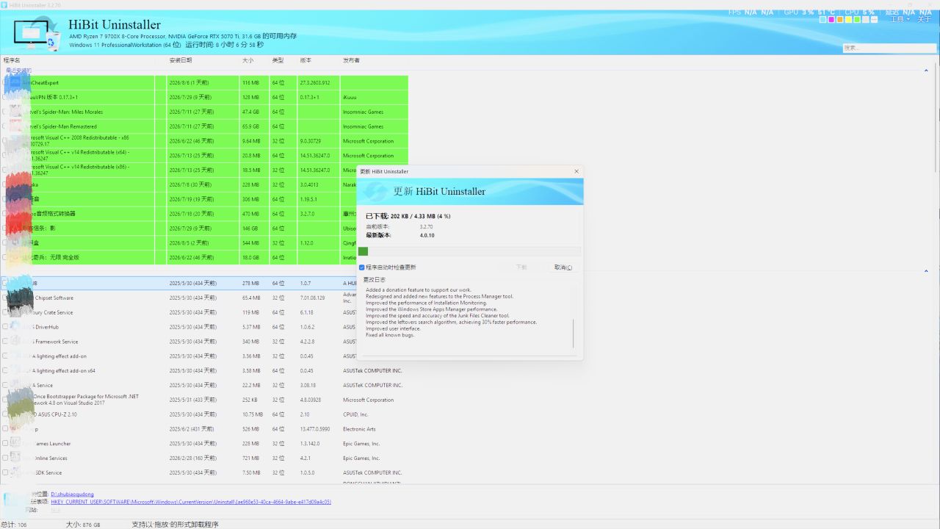Click the "Fixed all known bugs." changelog line
The image size is (940, 529).
390,335
